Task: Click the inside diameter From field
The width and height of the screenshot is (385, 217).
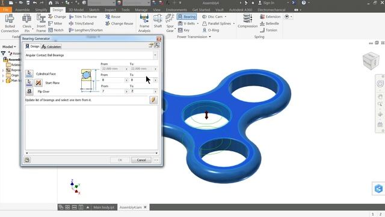Action: [113, 80]
